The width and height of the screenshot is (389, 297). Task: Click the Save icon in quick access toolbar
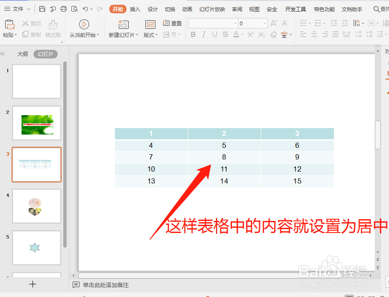pyautogui.click(x=42, y=9)
